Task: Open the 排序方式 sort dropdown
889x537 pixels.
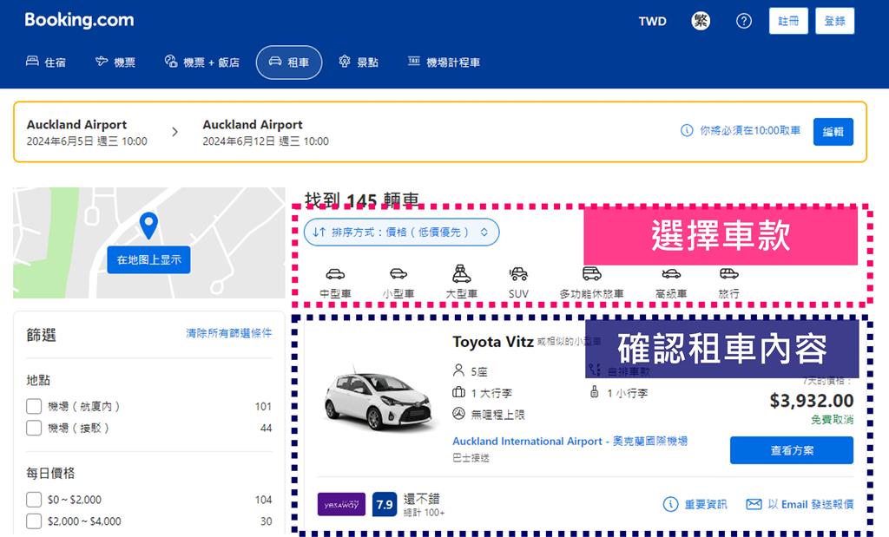Action: click(401, 232)
